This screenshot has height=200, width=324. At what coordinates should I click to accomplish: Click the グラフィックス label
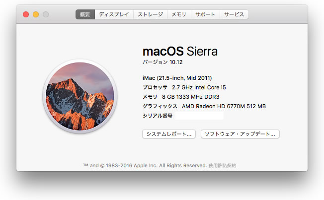pyautogui.click(x=160, y=106)
